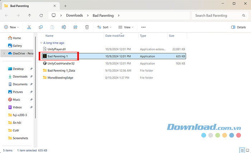Image resolution: width=251 pixels, height=153 pixels.
Task: Click the New button in toolbar
Action: 11,27
